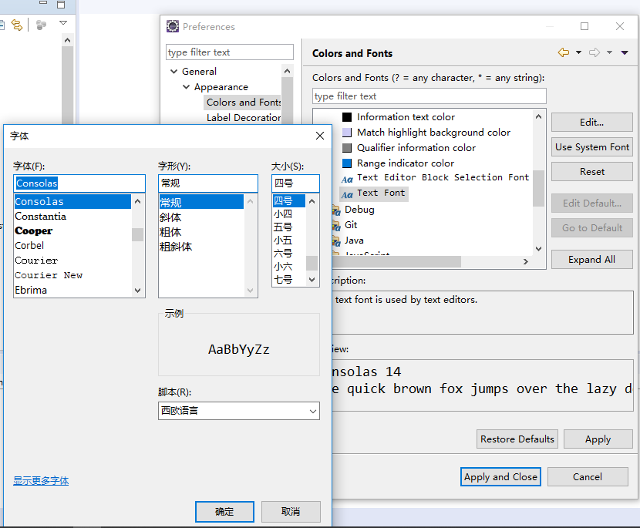The height and width of the screenshot is (528, 640).
Task: Click Restore Defaults button
Action: point(517,439)
